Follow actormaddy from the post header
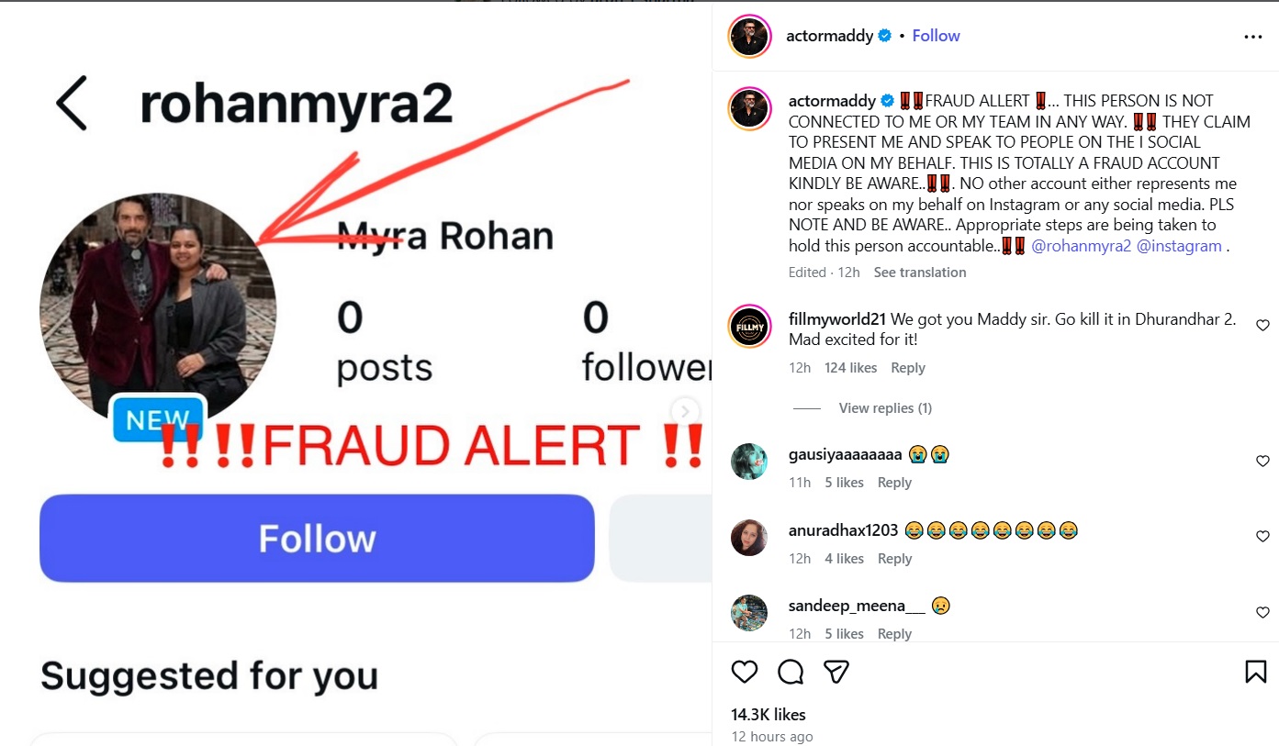 coord(936,36)
